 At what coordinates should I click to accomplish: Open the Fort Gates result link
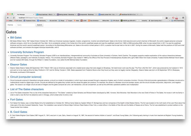pyautogui.click(x=16, y=100)
